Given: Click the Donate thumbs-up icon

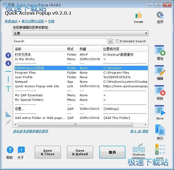Looking at the screenshot, I should [139, 15].
